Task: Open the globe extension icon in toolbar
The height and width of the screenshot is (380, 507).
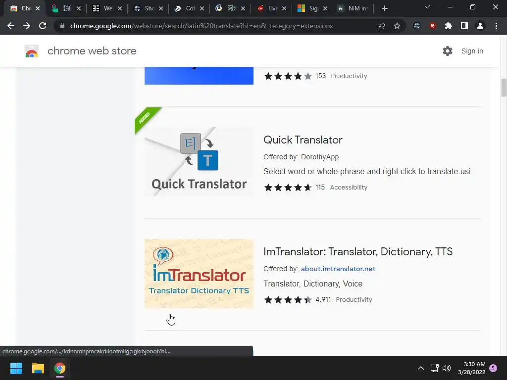Action: click(417, 26)
